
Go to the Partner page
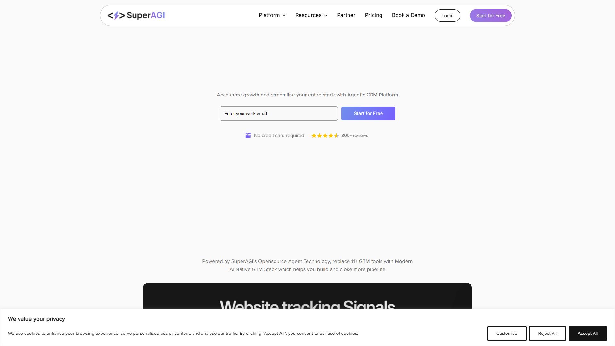[x=346, y=15]
